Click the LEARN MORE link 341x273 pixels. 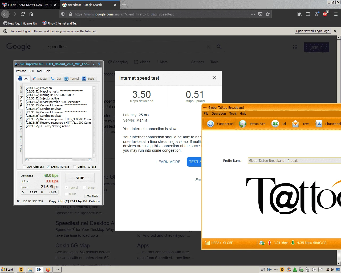(168, 162)
